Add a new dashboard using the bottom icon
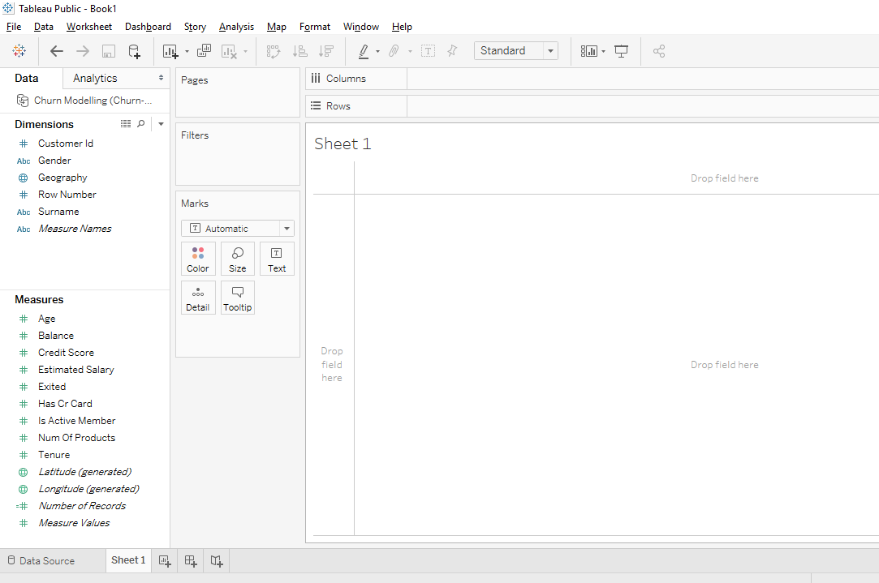The image size is (879, 583). (x=190, y=560)
